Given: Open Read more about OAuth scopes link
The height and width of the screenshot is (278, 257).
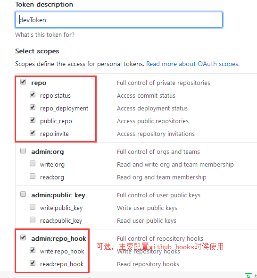Looking at the screenshot, I should pyautogui.click(x=193, y=64).
